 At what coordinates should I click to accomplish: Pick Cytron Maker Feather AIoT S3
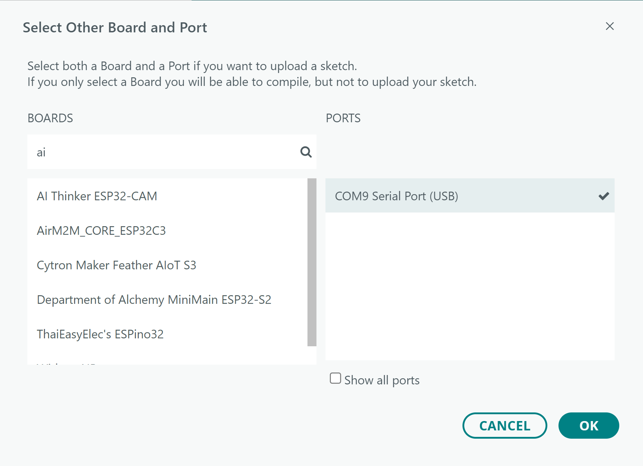point(116,265)
